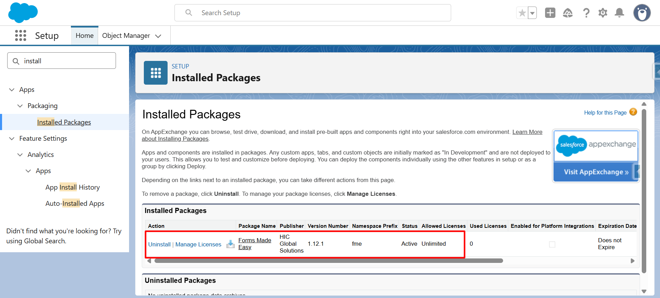Click the package download icon beside Manage Licenses

tap(231, 244)
